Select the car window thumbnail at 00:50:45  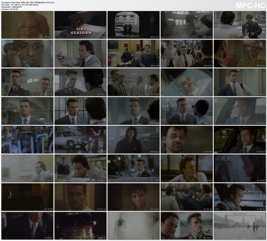click(240, 111)
